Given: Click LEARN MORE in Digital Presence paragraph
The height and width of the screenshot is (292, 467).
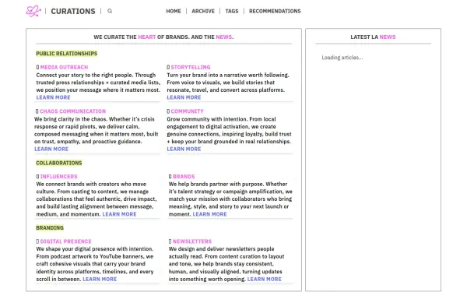Looking at the screenshot, I should pos(100,280).
